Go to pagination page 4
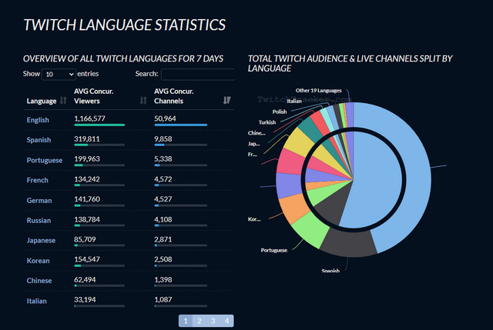493x330 pixels. tap(226, 321)
